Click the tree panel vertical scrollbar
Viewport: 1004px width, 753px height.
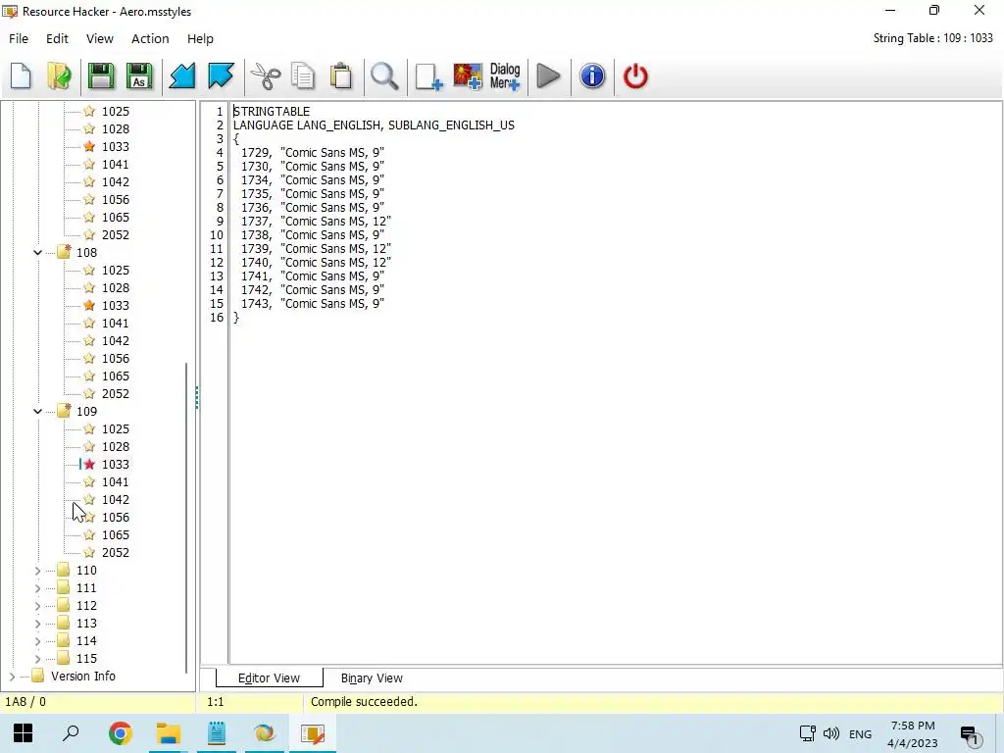click(186, 518)
